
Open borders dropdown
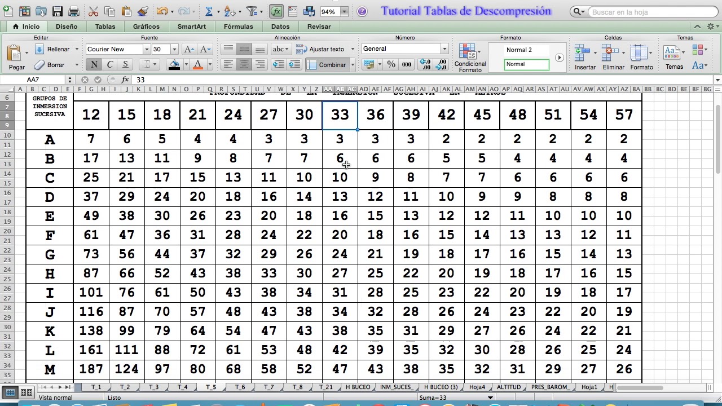[156, 64]
